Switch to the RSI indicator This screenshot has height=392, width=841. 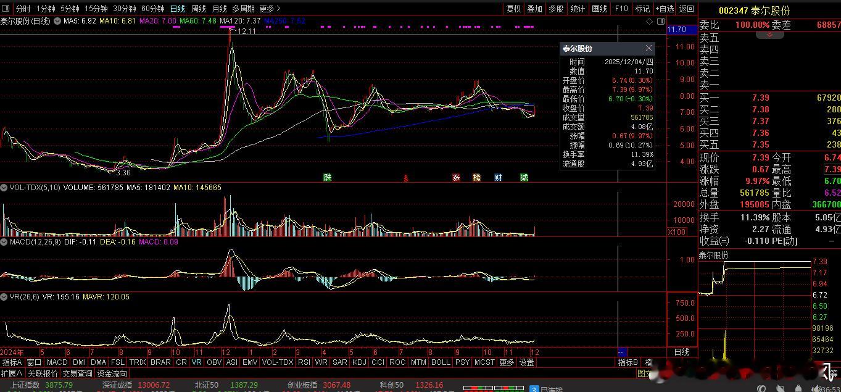[x=304, y=362]
